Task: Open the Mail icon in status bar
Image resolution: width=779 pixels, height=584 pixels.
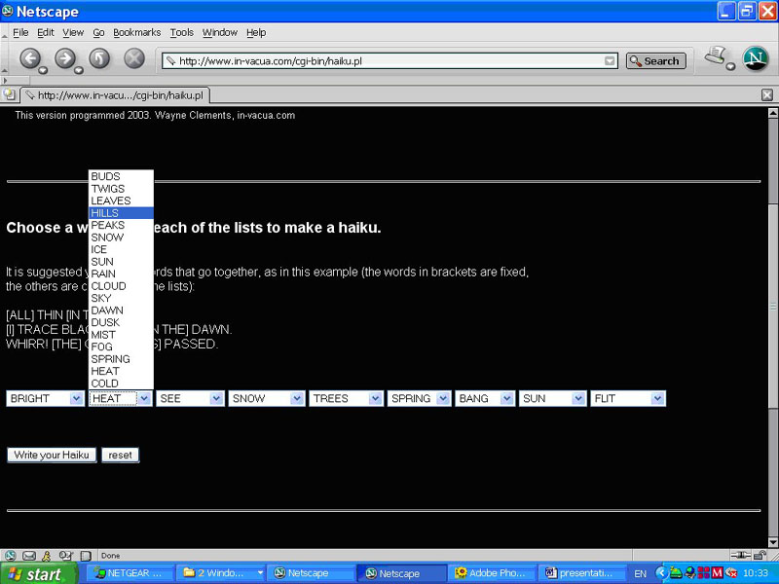Action: tap(29, 556)
